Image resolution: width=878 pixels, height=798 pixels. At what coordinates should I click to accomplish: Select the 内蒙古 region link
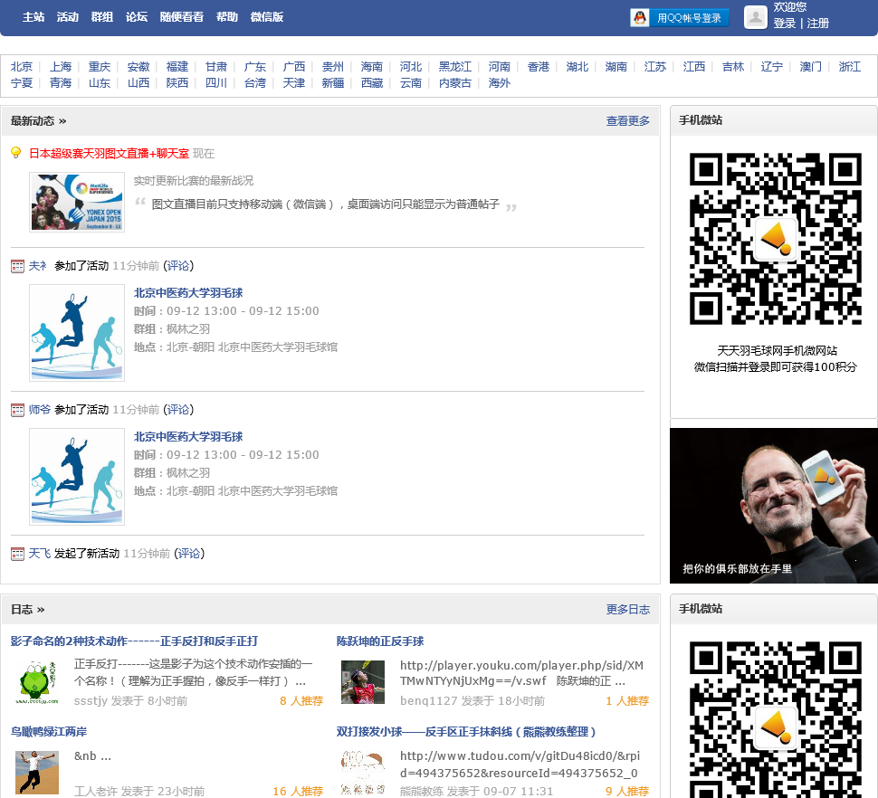click(x=455, y=83)
